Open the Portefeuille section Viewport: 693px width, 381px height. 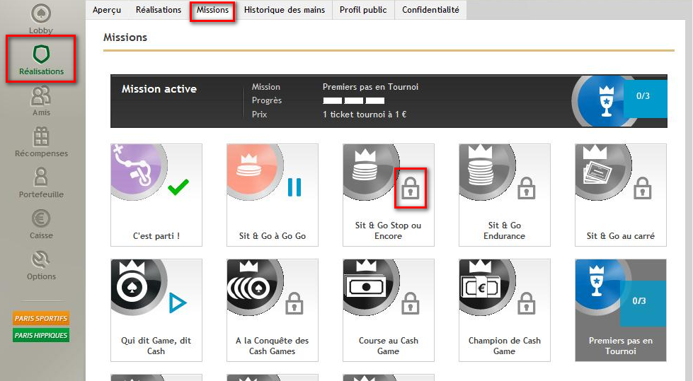[x=41, y=183]
